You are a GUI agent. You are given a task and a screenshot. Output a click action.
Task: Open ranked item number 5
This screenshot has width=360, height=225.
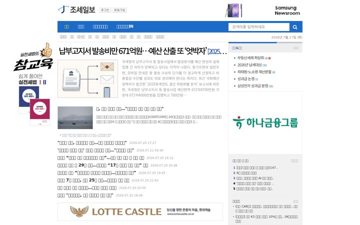(x=254, y=188)
